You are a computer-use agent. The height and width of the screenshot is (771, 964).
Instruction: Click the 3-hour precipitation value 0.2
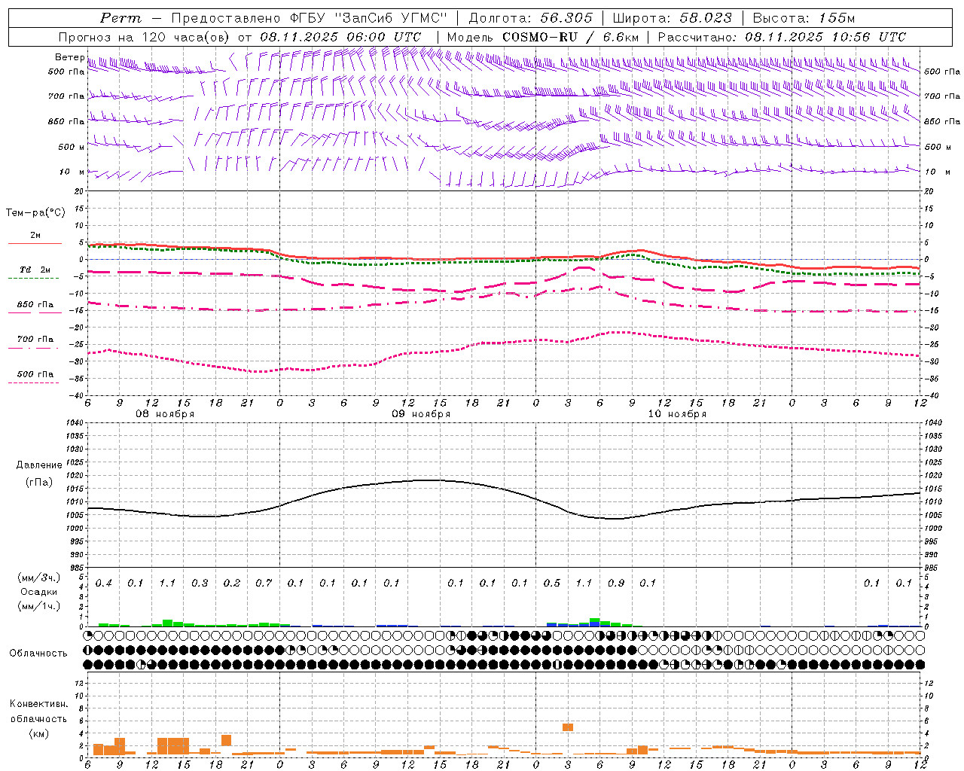[x=232, y=584]
